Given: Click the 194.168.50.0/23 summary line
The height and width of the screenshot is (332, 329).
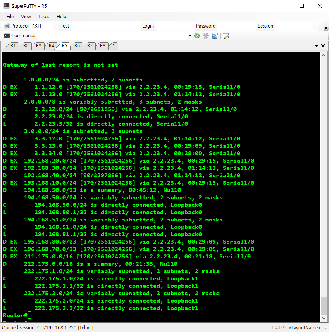Looking at the screenshot, I should pos(92,190).
